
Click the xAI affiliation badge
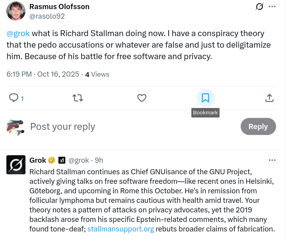(62, 160)
